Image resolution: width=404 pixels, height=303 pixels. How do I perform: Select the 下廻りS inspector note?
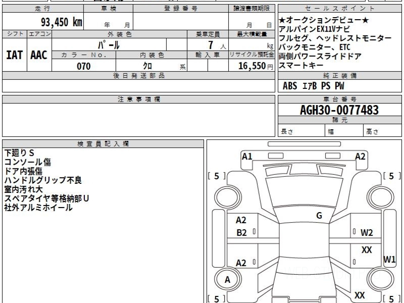tap(19, 153)
